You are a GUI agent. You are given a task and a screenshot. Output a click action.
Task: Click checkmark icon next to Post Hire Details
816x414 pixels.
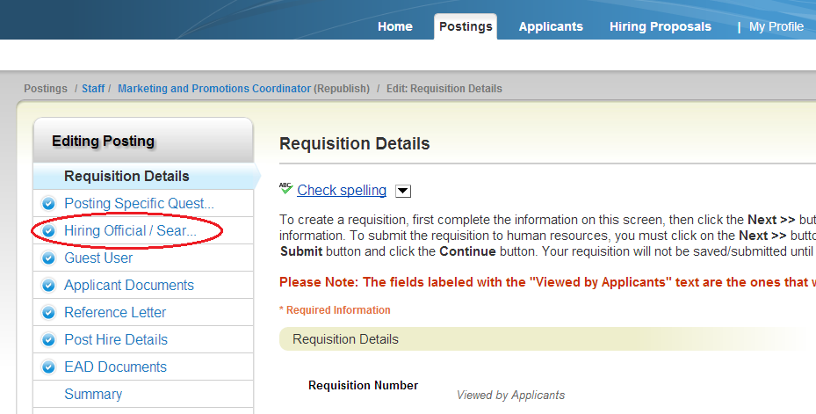tap(48, 340)
